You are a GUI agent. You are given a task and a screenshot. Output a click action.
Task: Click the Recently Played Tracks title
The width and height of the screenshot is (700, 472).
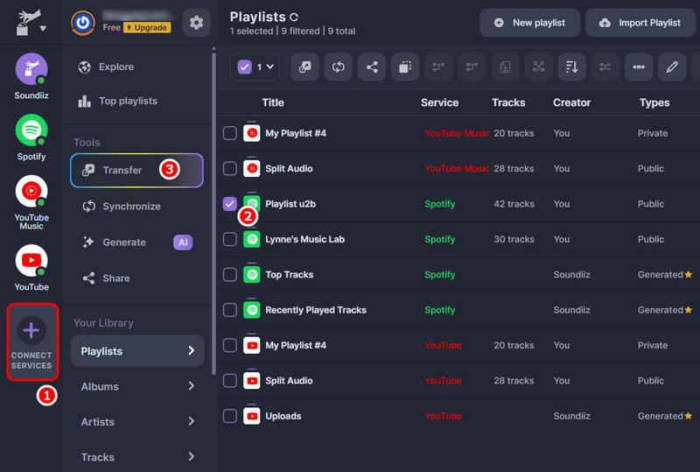click(316, 310)
